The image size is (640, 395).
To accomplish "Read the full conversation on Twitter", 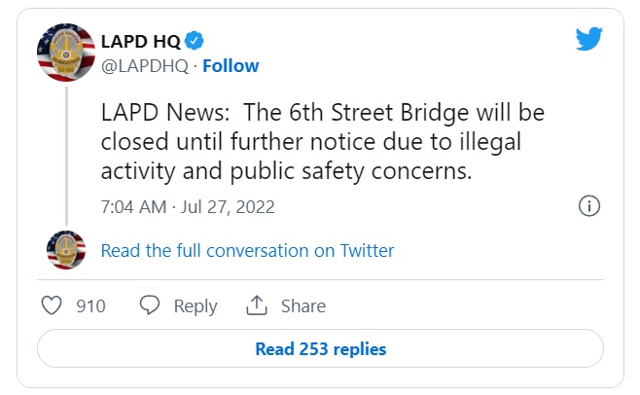I will click(247, 251).
